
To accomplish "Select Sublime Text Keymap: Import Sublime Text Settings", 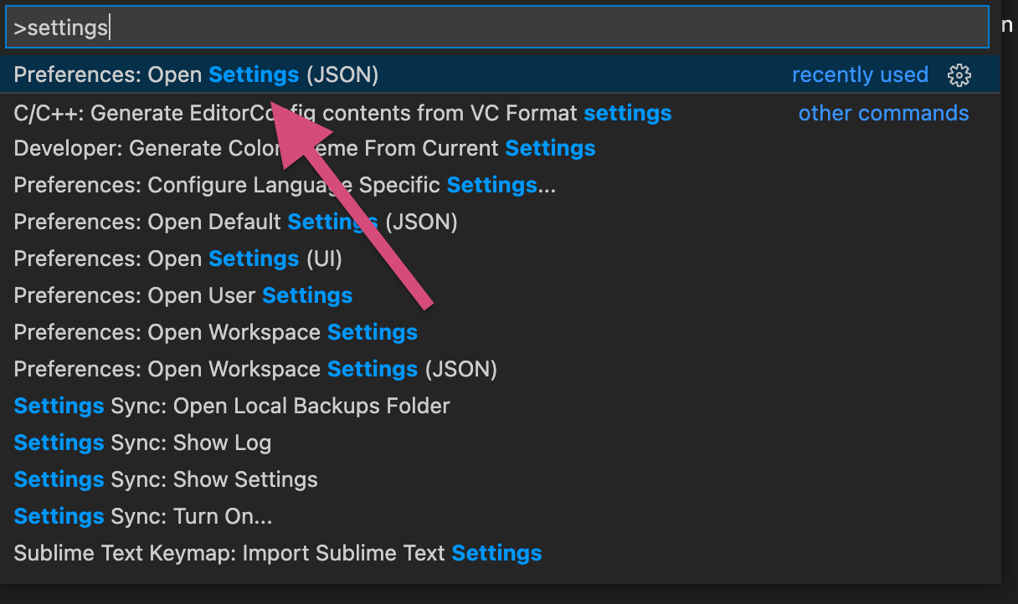I will click(276, 553).
